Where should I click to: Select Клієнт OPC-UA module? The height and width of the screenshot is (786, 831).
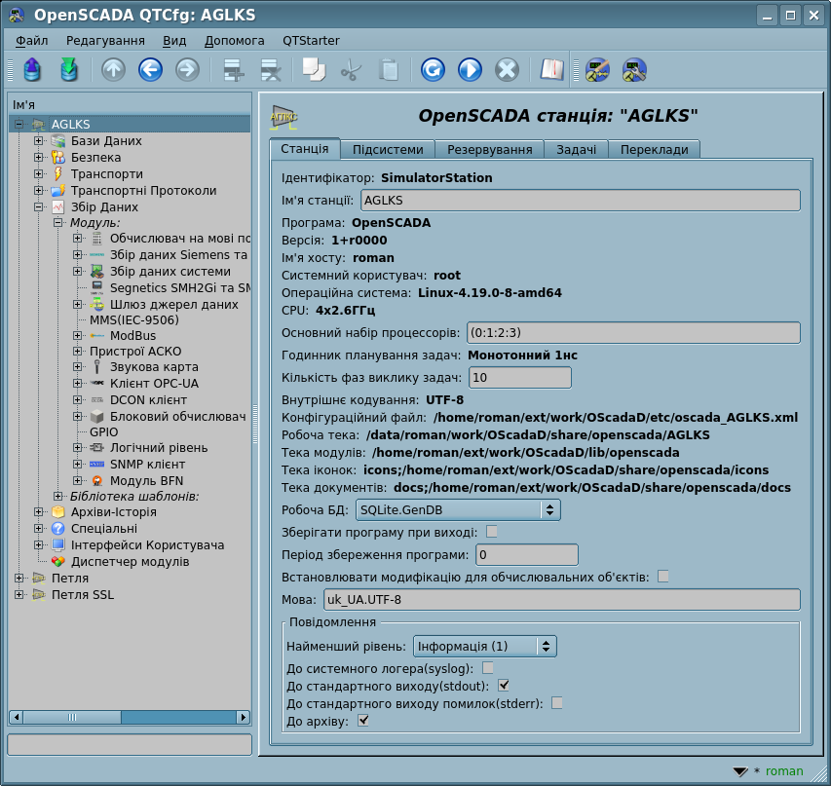(154, 383)
